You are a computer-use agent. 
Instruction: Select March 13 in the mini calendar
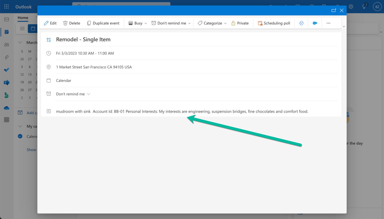pyautogui.click(x=30, y=75)
